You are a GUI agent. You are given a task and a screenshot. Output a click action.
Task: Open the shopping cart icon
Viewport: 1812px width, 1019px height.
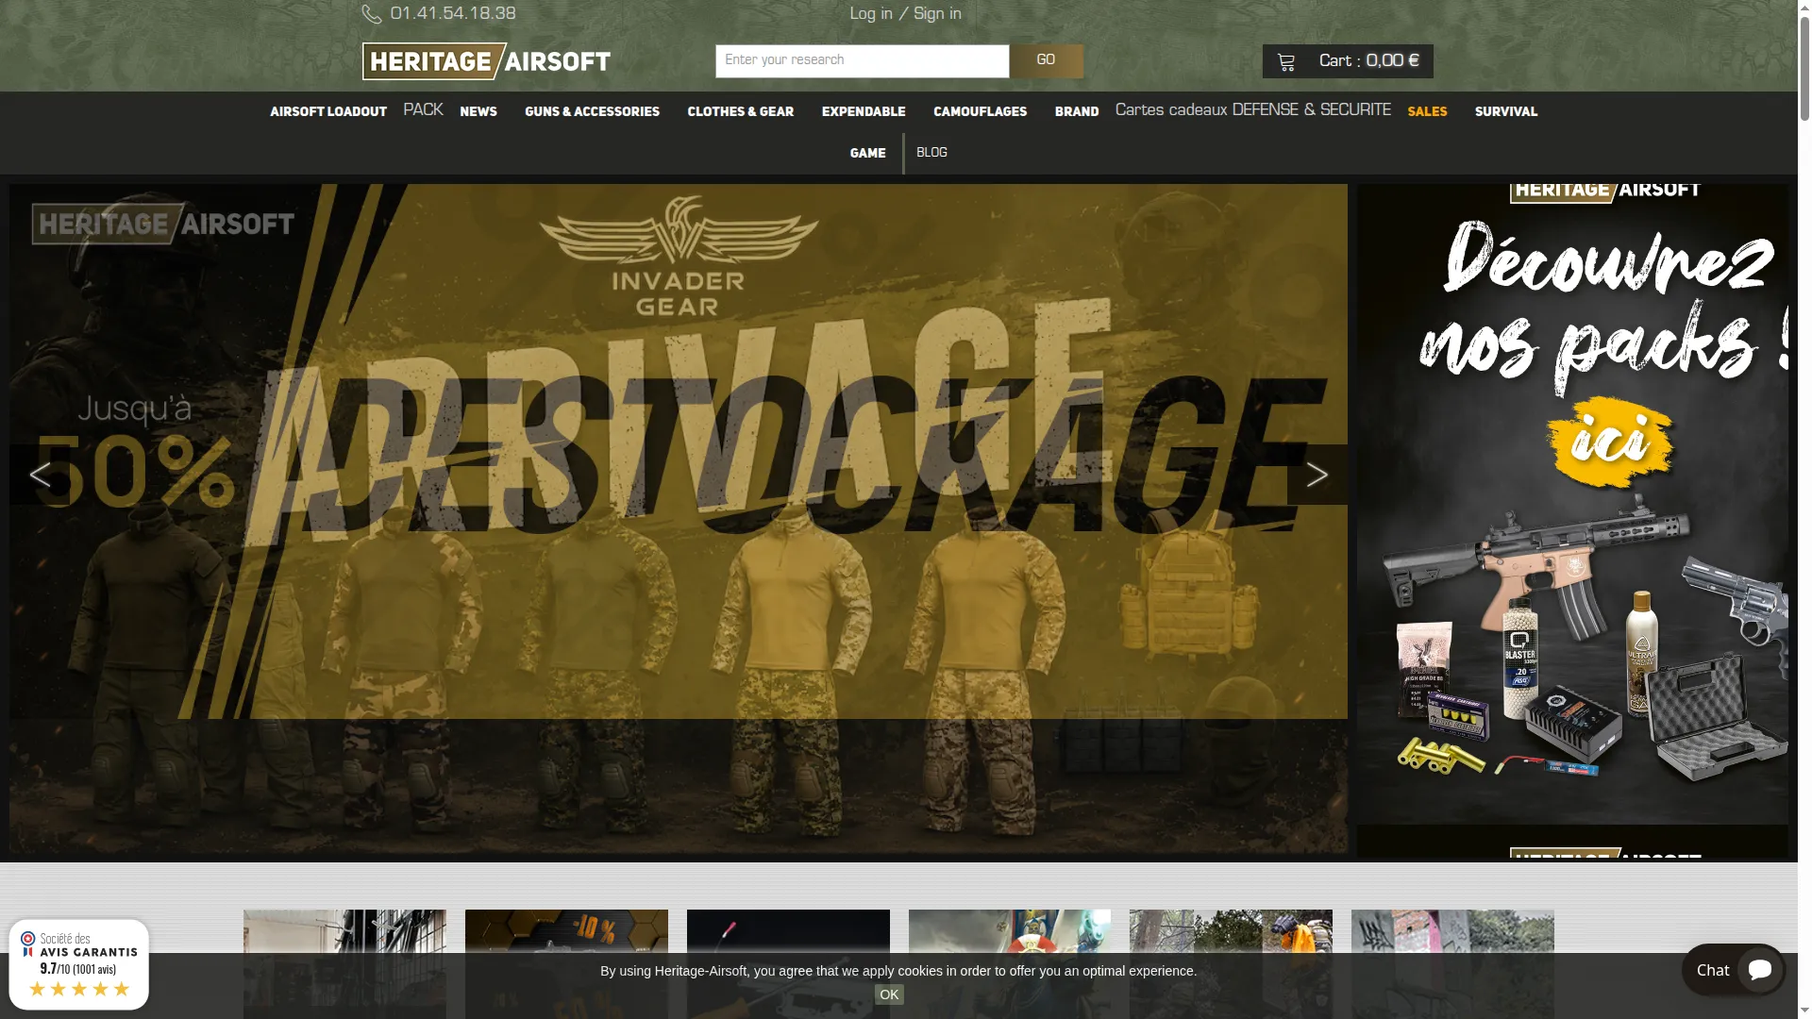(1286, 62)
